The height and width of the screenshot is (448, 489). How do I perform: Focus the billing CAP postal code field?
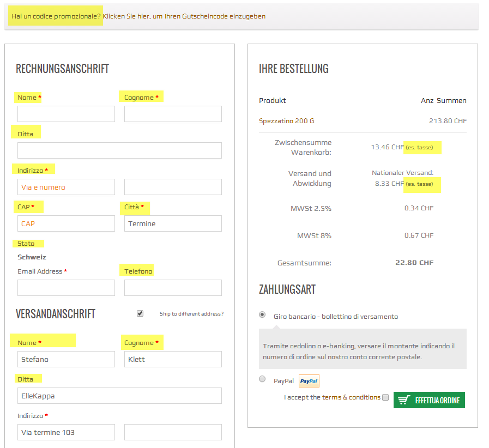(x=66, y=223)
